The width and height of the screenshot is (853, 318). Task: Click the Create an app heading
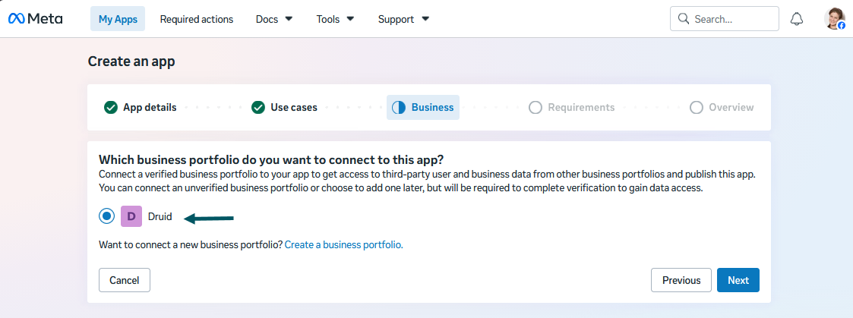point(131,61)
